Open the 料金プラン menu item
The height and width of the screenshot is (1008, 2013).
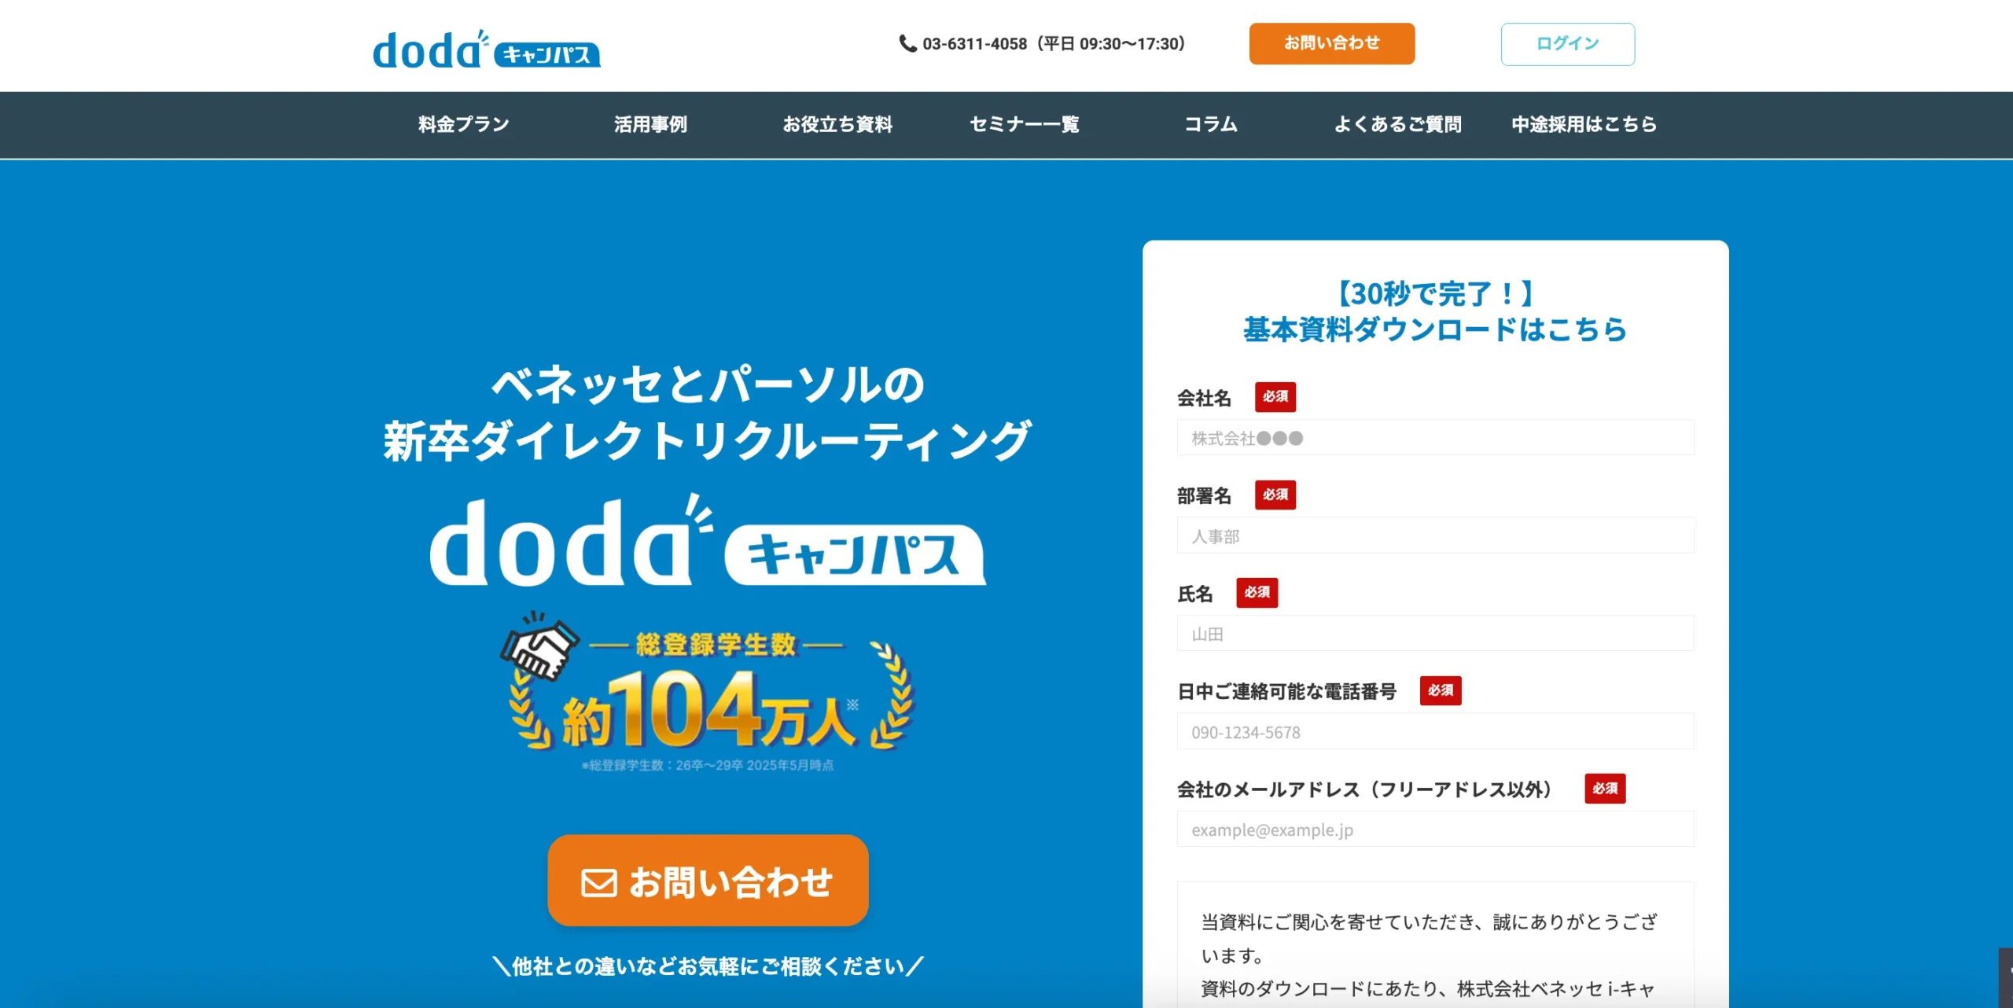463,124
